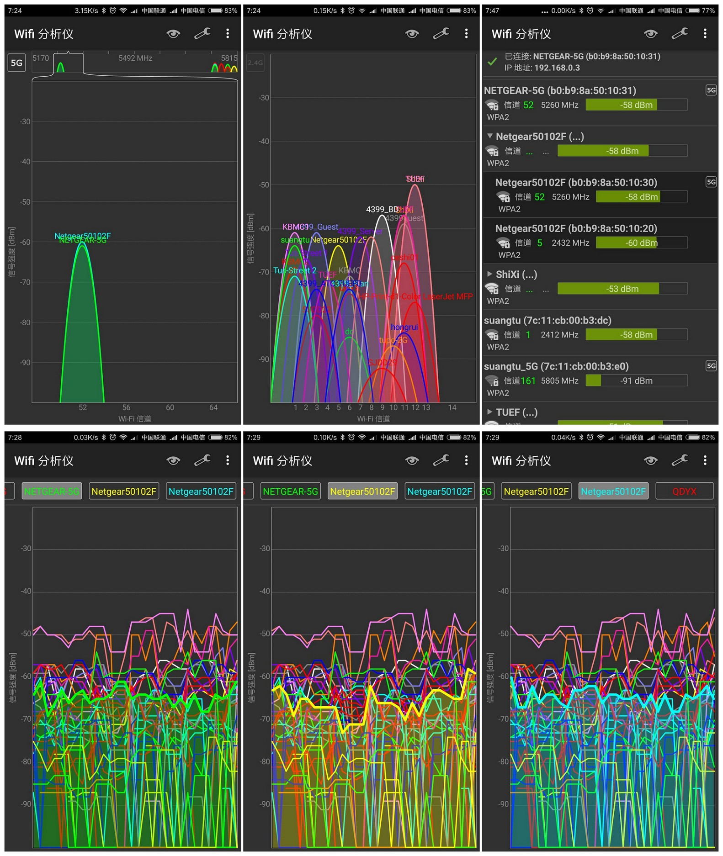This screenshot has width=723, height=856.
Task: Tap wrench tools icon on 2.4G channel graph
Action: pyautogui.click(x=441, y=33)
